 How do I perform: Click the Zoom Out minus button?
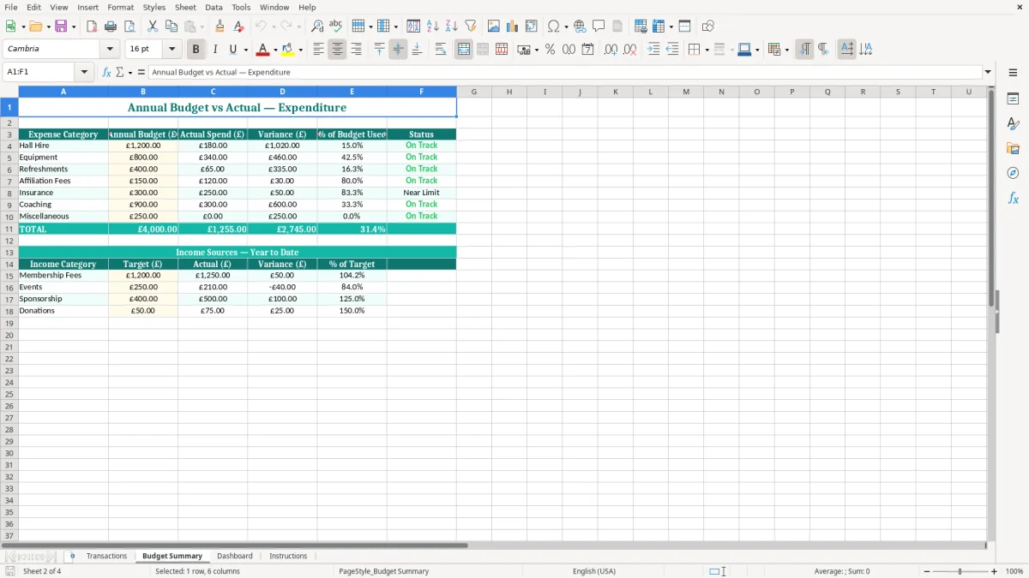tap(927, 571)
